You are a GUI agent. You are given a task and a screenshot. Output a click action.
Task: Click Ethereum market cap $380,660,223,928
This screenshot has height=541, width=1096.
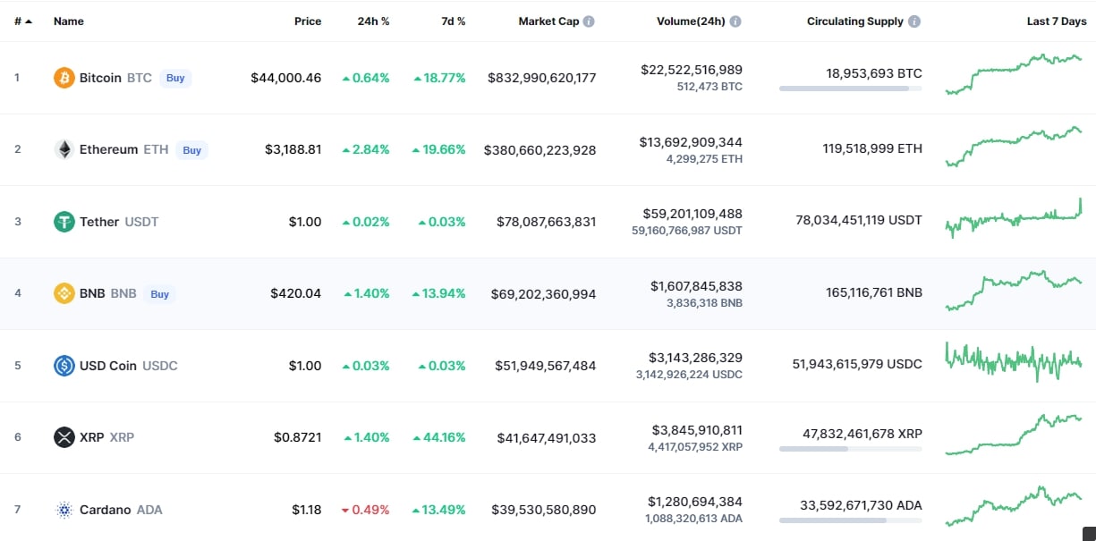coord(540,149)
